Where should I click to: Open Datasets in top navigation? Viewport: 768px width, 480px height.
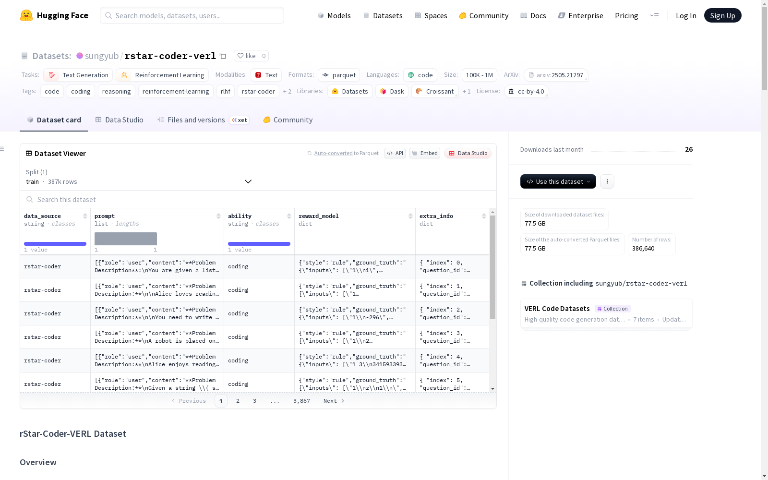[x=383, y=15]
